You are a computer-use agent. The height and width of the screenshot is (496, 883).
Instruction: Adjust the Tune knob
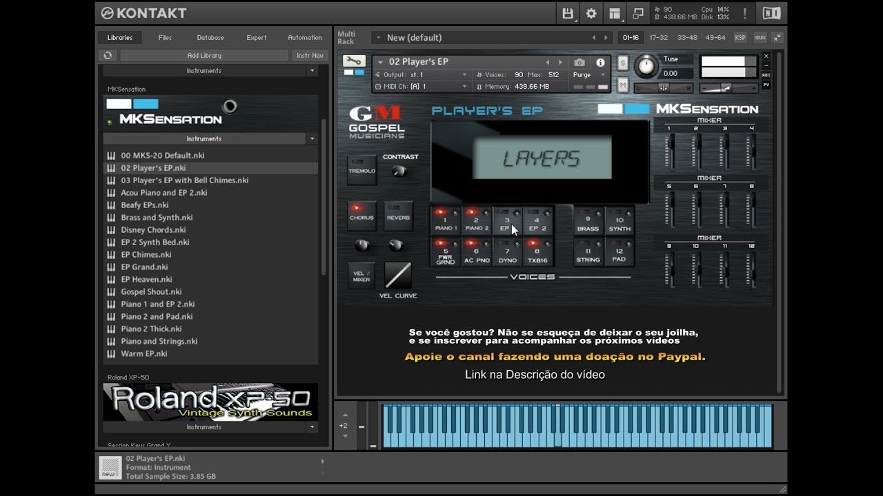coord(646,66)
